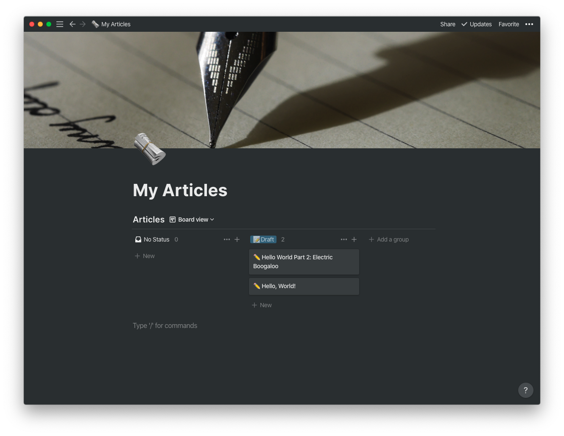Go back with the left arrow
564x436 pixels.
[72, 24]
